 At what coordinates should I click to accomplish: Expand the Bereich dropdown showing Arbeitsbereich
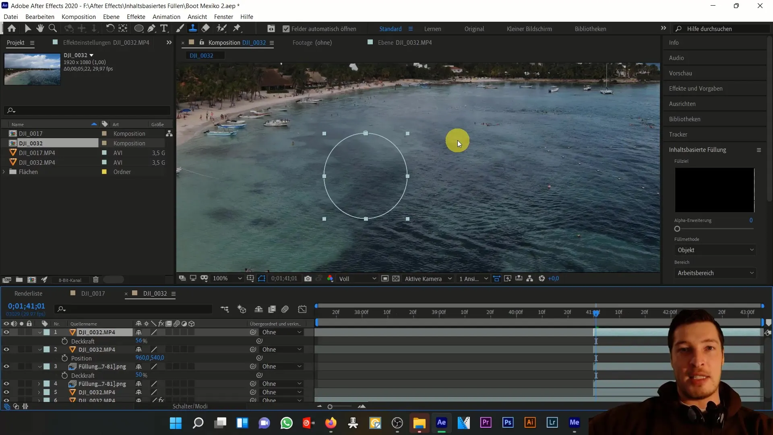715,272
